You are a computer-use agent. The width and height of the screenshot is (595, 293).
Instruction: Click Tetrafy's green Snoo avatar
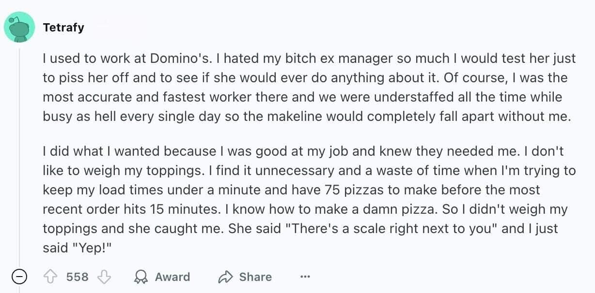[x=19, y=27]
